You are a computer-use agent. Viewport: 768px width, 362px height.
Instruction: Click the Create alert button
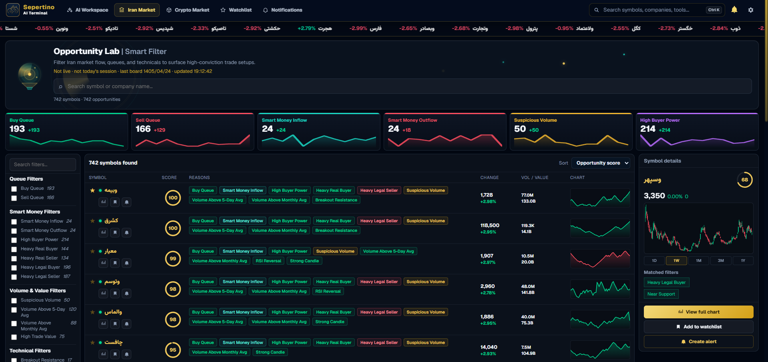(699, 342)
